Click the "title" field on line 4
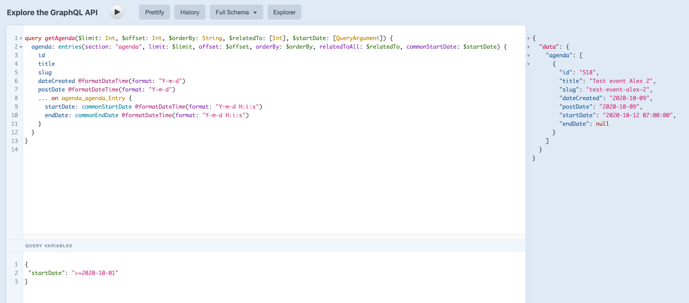Viewport: 689px width, 303px height. click(46, 64)
